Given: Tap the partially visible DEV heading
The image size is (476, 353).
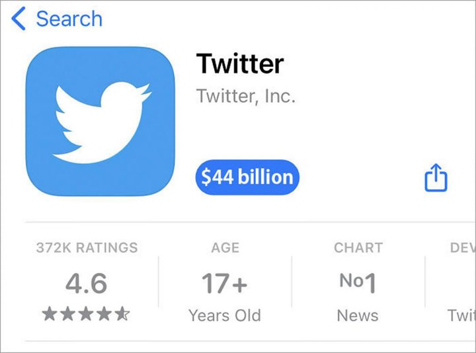Looking at the screenshot, I should 462,248.
